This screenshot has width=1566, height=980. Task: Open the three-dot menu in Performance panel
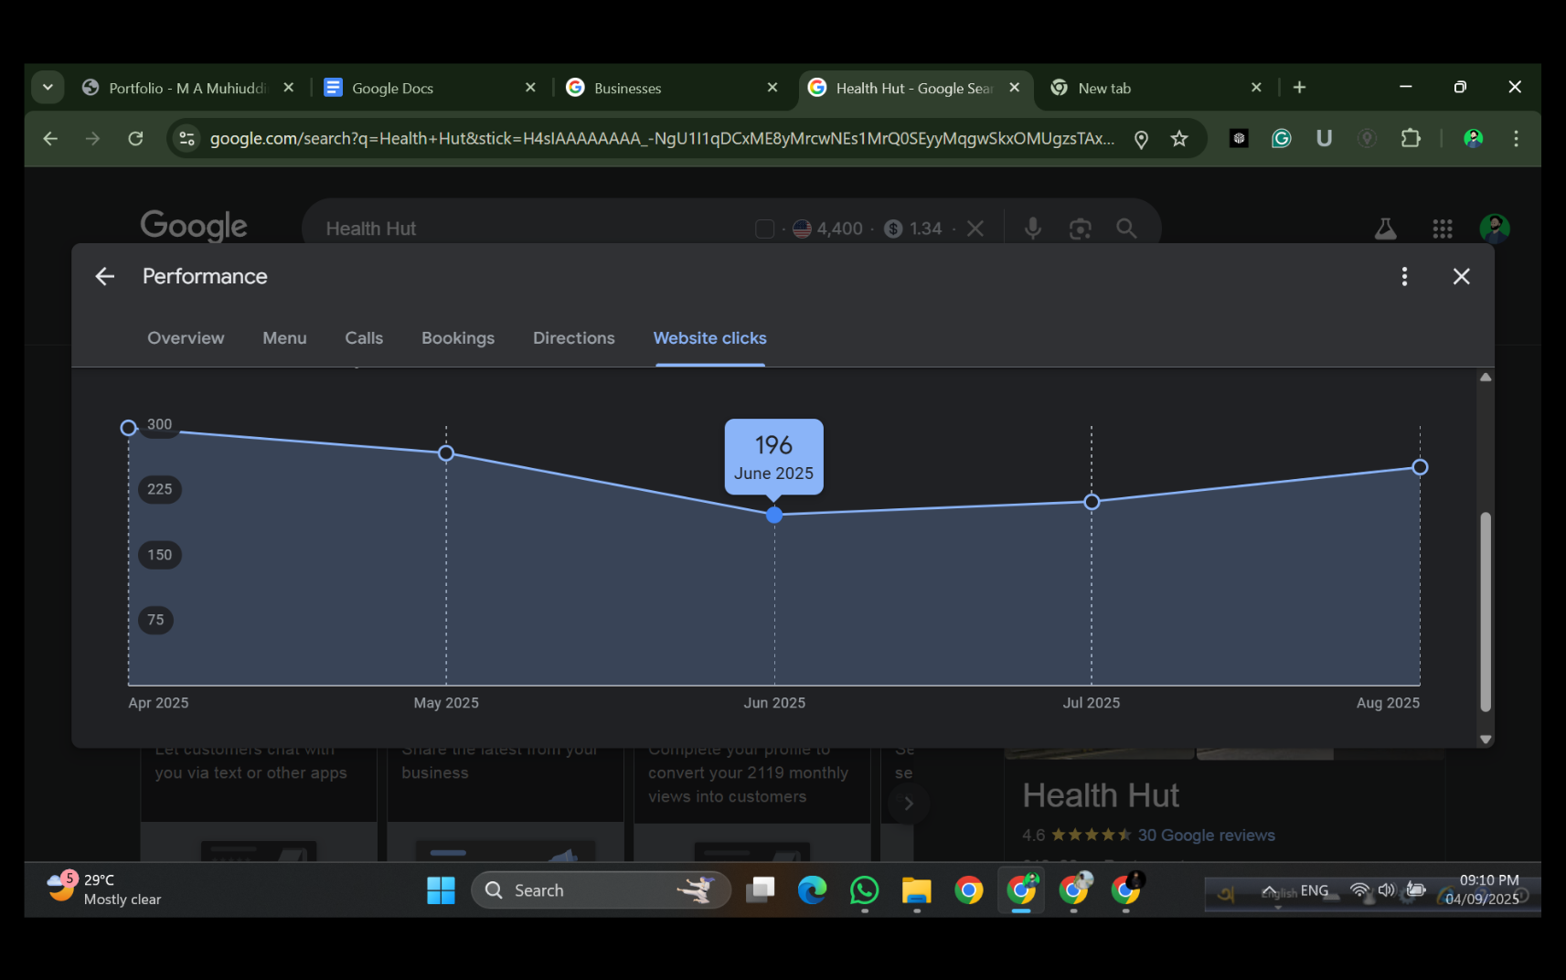[x=1404, y=276]
